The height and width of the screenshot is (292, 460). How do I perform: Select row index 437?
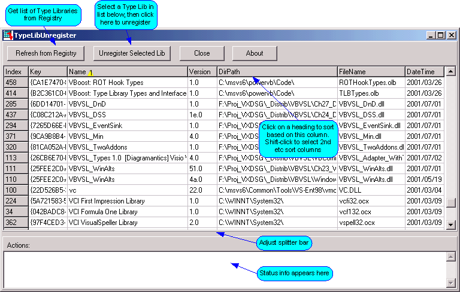point(16,115)
